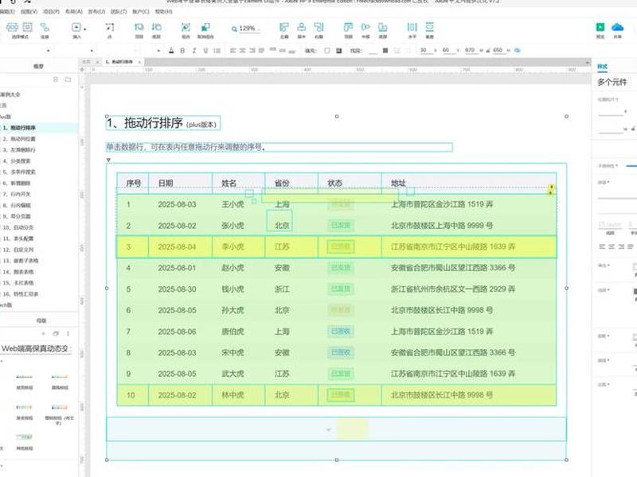
Task: Click date cell 2025-08-30
Action: [x=177, y=289]
